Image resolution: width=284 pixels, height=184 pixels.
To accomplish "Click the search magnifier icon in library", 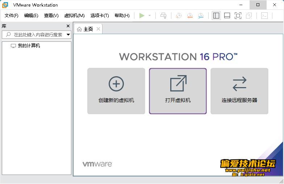I will pos(8,34).
